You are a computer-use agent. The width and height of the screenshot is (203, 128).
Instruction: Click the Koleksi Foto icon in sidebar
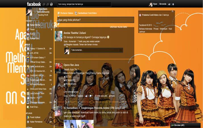[x=28, y=38]
